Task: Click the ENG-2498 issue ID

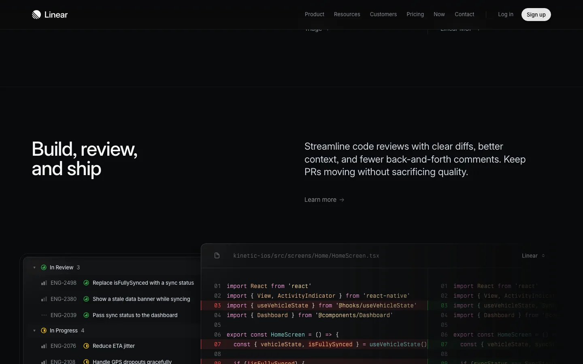Action: (64, 283)
